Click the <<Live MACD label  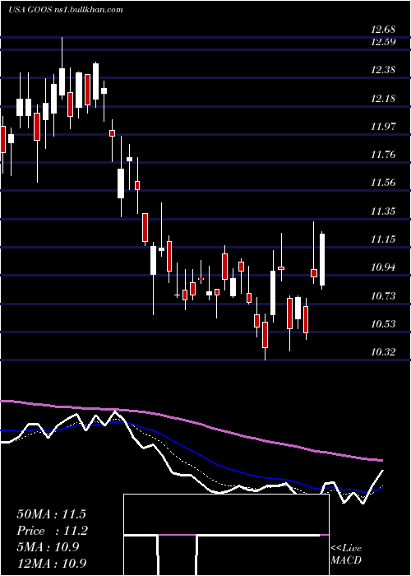pos(346,555)
